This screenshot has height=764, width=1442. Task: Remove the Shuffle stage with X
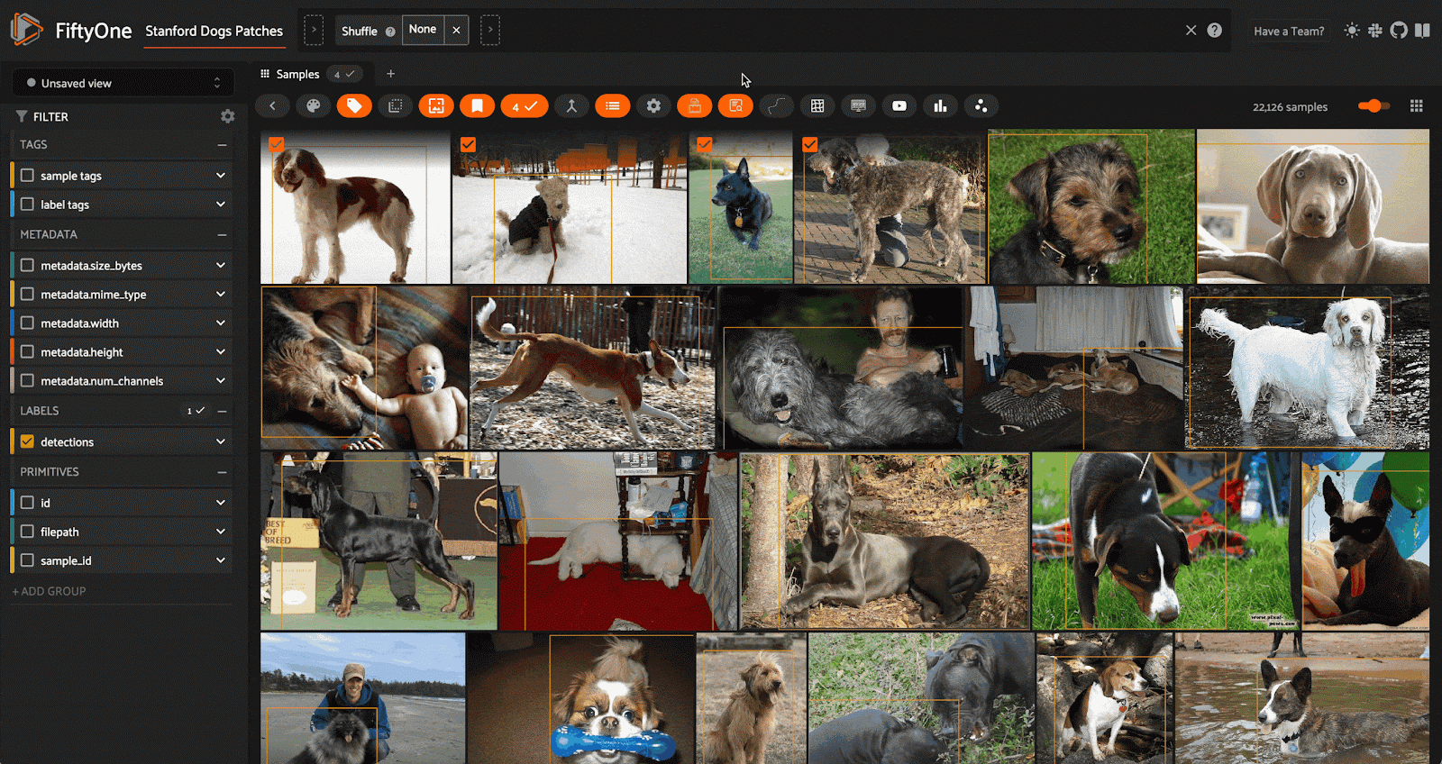[x=456, y=30]
